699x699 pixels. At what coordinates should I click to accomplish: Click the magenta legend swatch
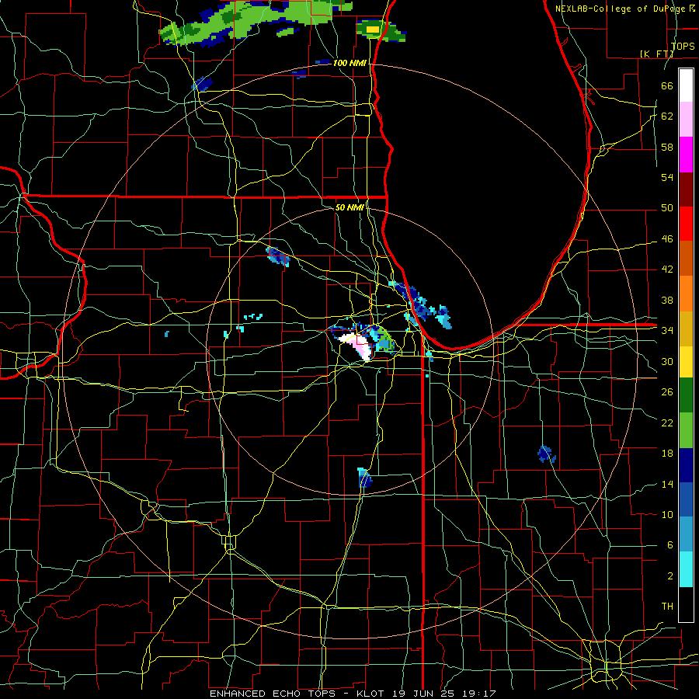click(x=686, y=155)
